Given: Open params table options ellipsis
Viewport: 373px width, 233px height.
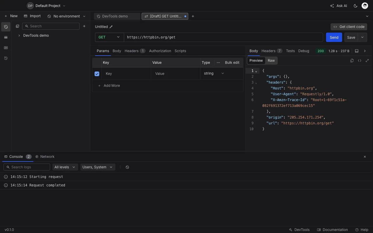Looking at the screenshot, I should click(218, 63).
